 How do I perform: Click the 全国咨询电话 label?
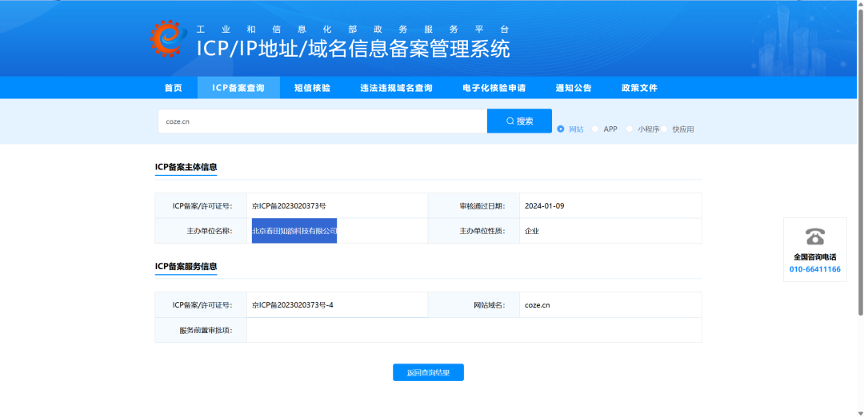point(815,257)
